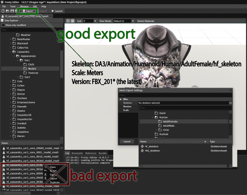Click skeleton browse ellipsis button
Viewport: 247px width, 195px height.
coord(231,103)
